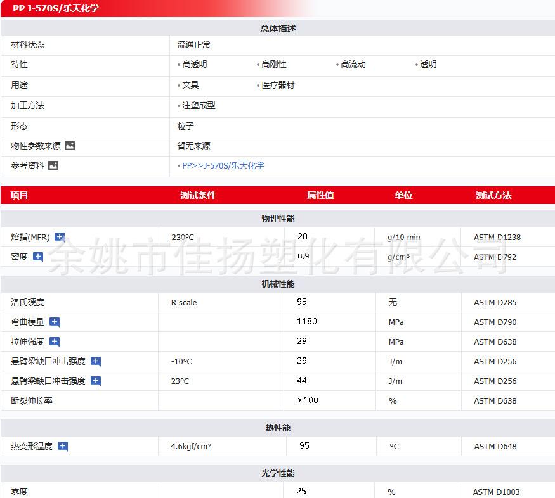Click the ASTM D785 test method
The width and height of the screenshot is (555, 498).
495,303
